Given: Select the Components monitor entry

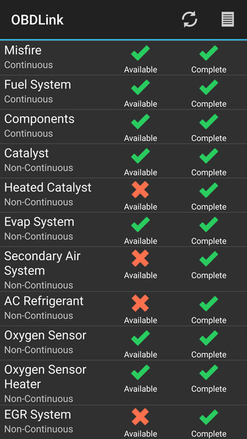Looking at the screenshot, I should click(x=123, y=127).
